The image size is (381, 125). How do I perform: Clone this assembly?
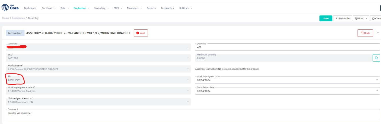376,19
